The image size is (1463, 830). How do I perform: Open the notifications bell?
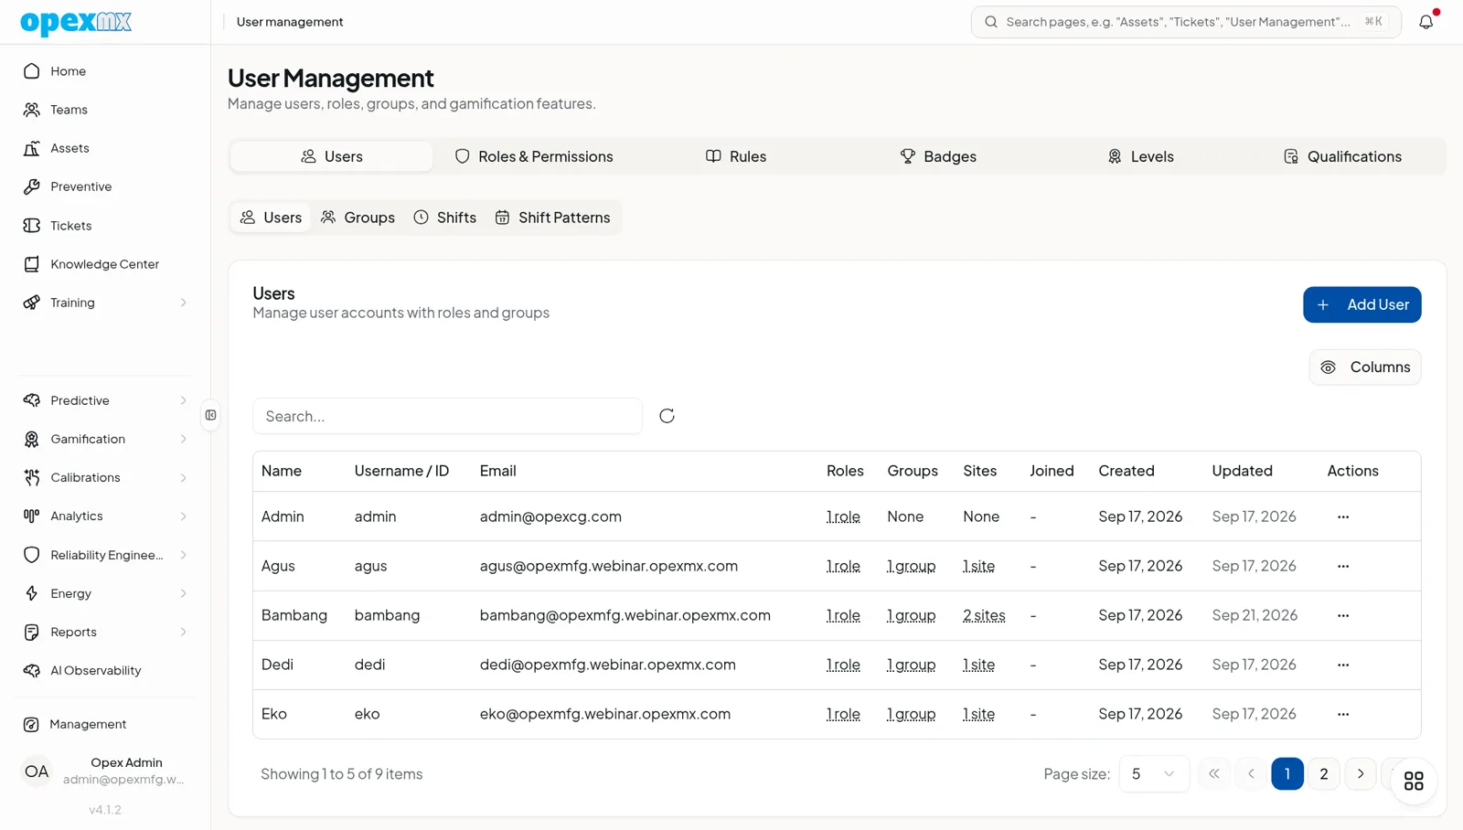[x=1426, y=22]
